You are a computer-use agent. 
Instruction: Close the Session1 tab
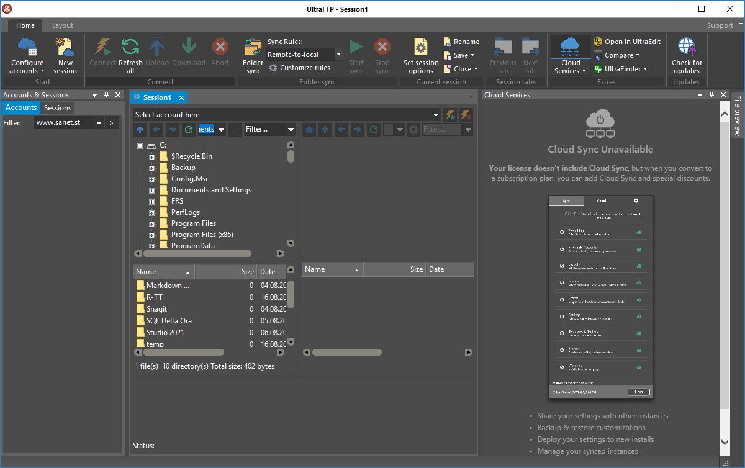pyautogui.click(x=181, y=97)
